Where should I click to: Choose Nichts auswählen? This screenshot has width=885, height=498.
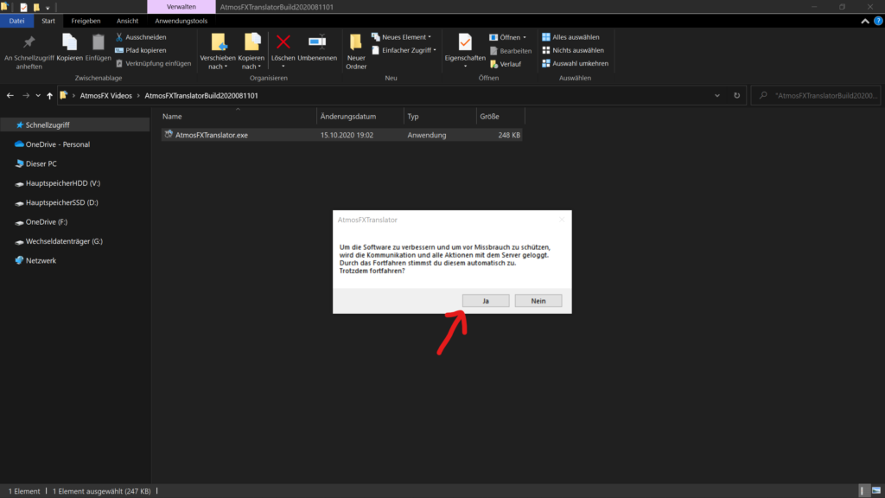coord(573,50)
